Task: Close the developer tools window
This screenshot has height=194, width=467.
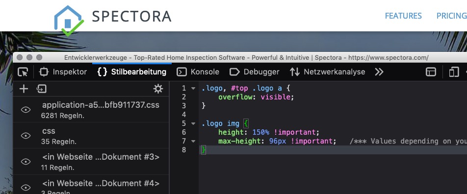Action: [x=20, y=57]
